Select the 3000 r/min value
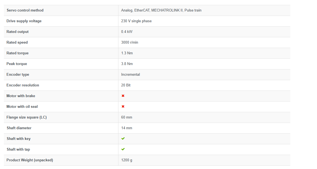 (129, 43)
